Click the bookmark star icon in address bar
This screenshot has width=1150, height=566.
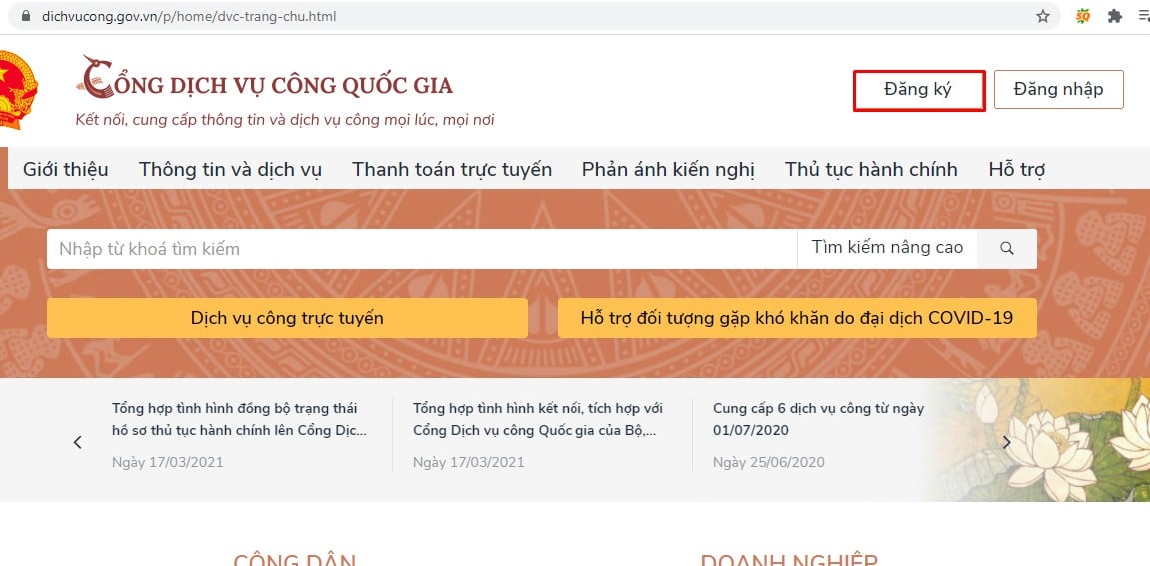[x=1043, y=16]
